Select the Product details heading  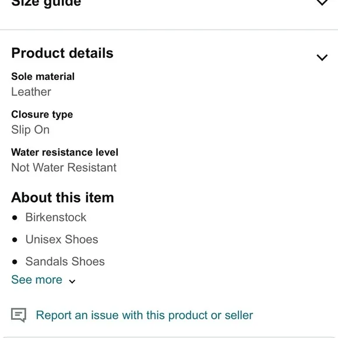pyautogui.click(x=62, y=53)
